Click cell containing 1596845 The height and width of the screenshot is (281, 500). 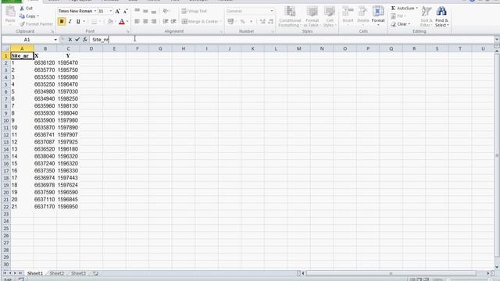pyautogui.click(x=68, y=200)
